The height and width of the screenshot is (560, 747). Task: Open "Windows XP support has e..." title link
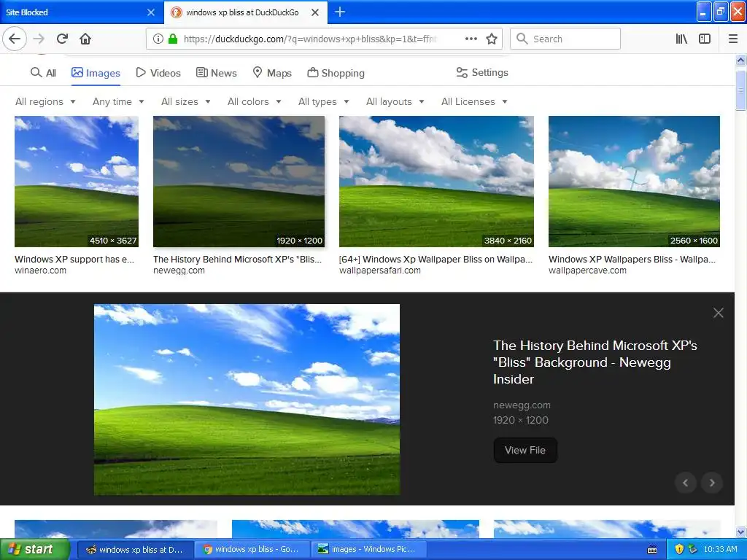[x=74, y=259]
